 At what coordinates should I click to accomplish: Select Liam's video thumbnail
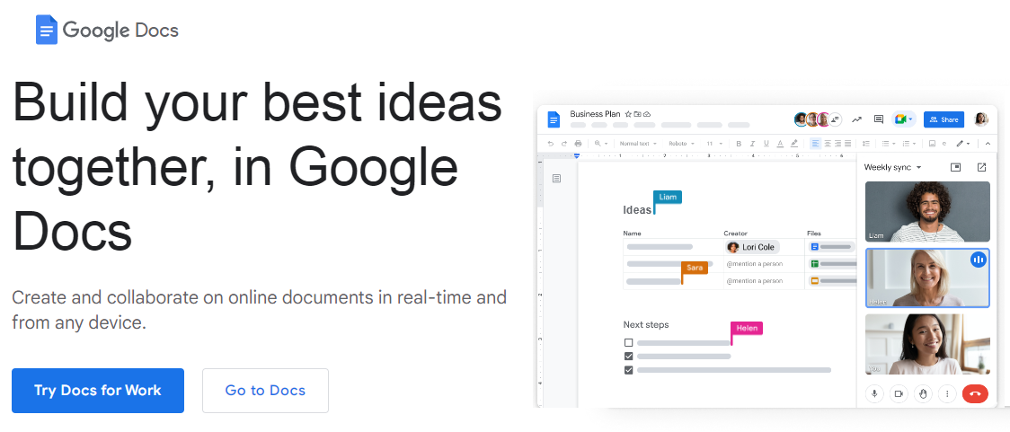927,211
